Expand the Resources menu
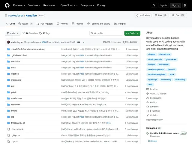Image resolution: width=192 pixels, height=144 pixels. tap(50, 5)
